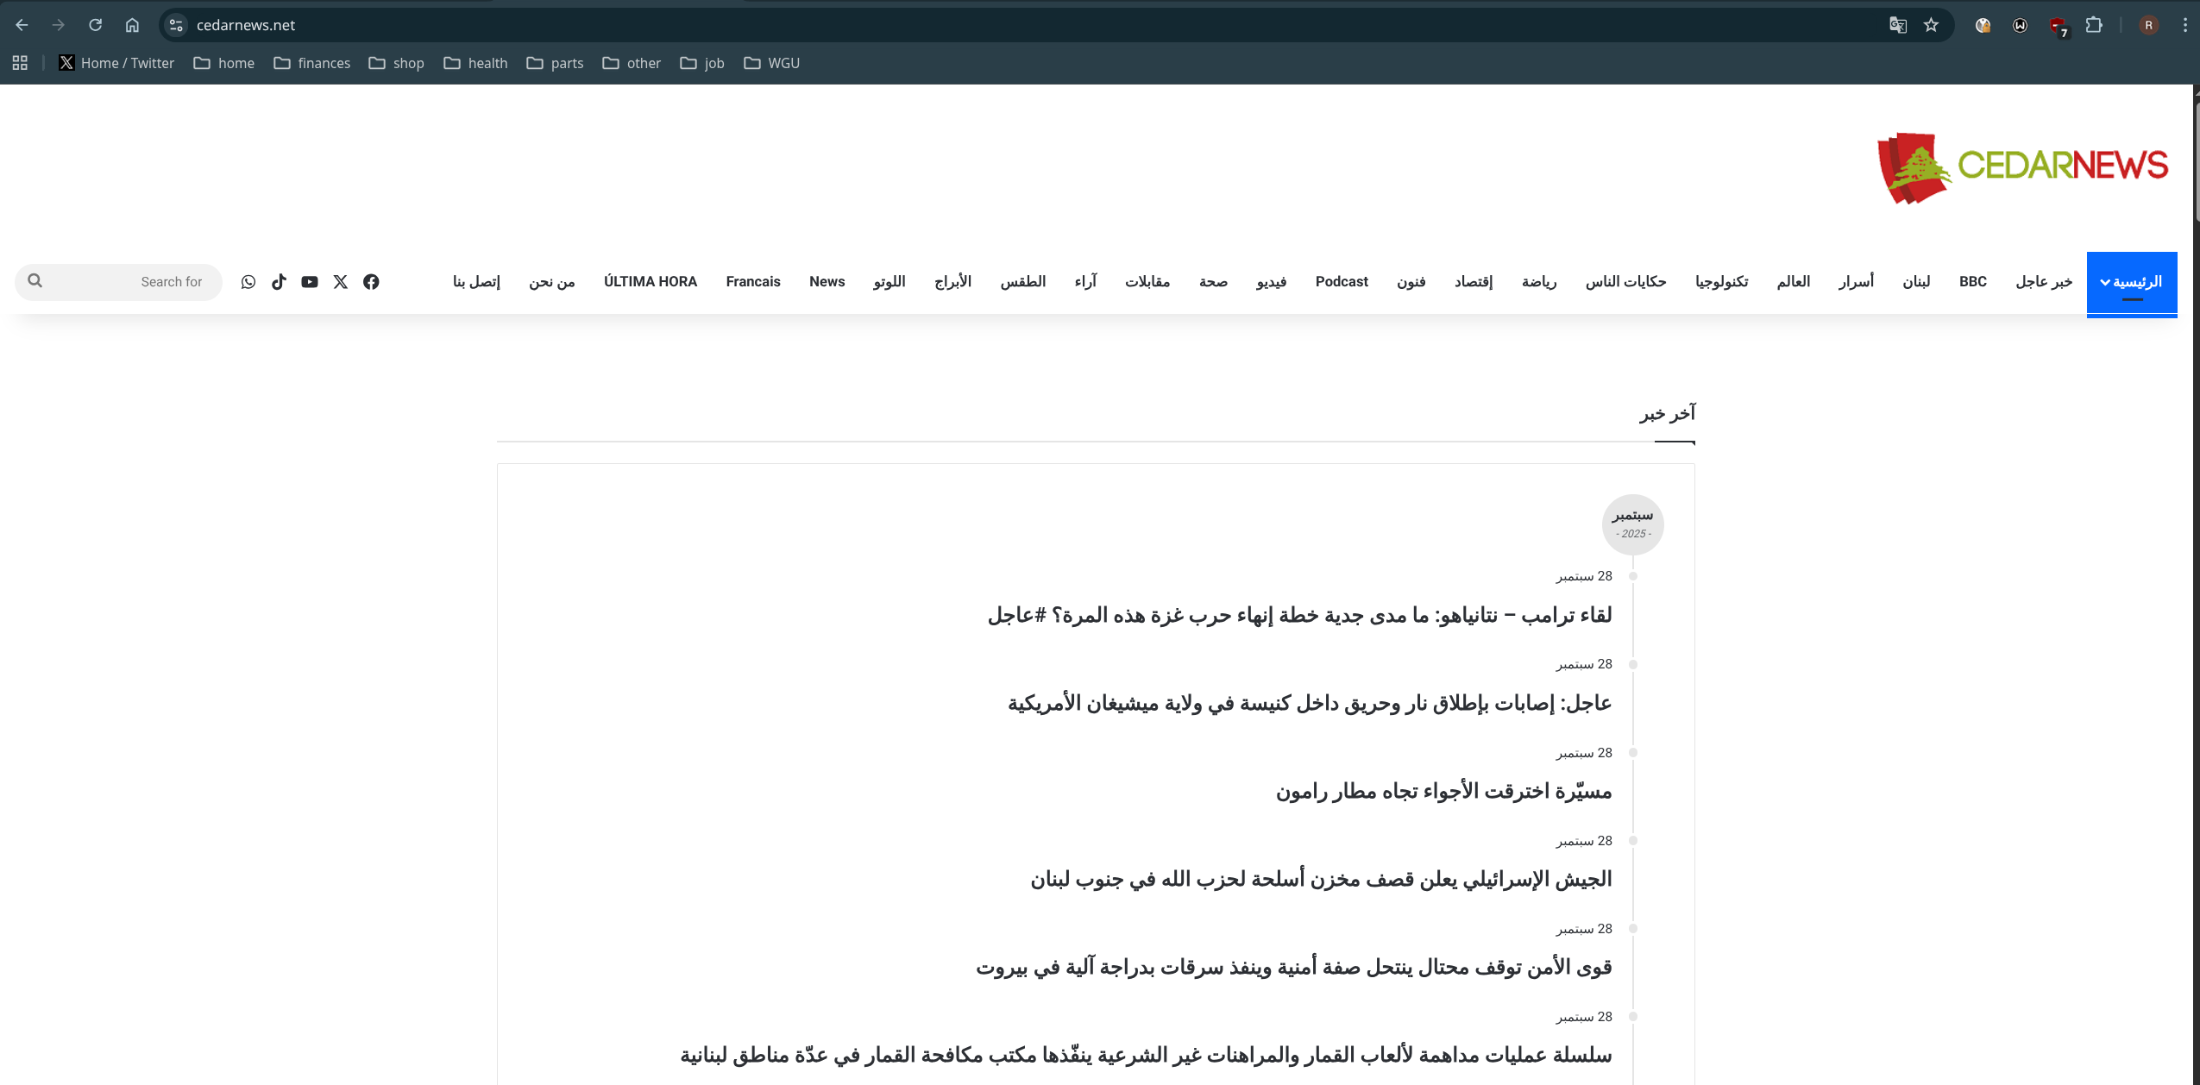Open the extensions puzzle icon
2200x1085 pixels.
(2094, 25)
